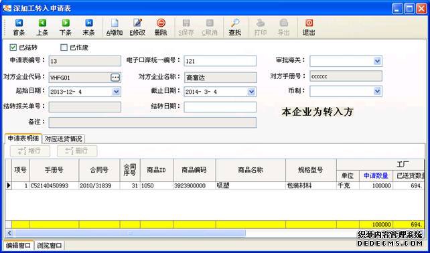Exit the form with 退出
The height and width of the screenshot is (253, 430).
coord(309,27)
